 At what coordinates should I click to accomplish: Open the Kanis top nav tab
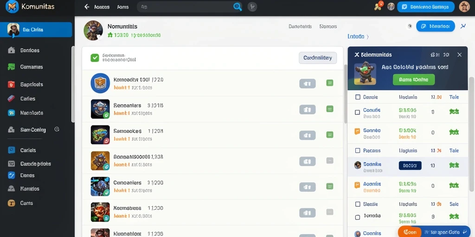point(122,6)
